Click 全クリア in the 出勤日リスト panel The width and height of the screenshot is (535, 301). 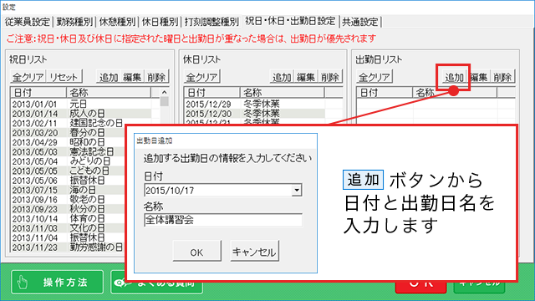click(374, 77)
